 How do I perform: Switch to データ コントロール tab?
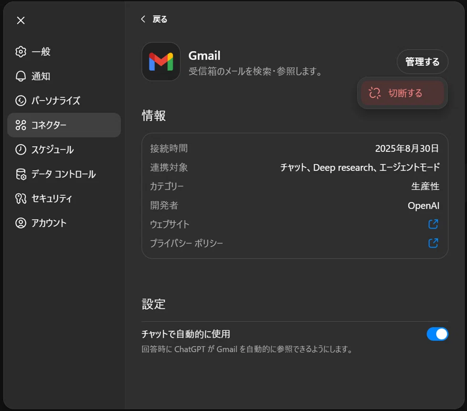pos(64,174)
